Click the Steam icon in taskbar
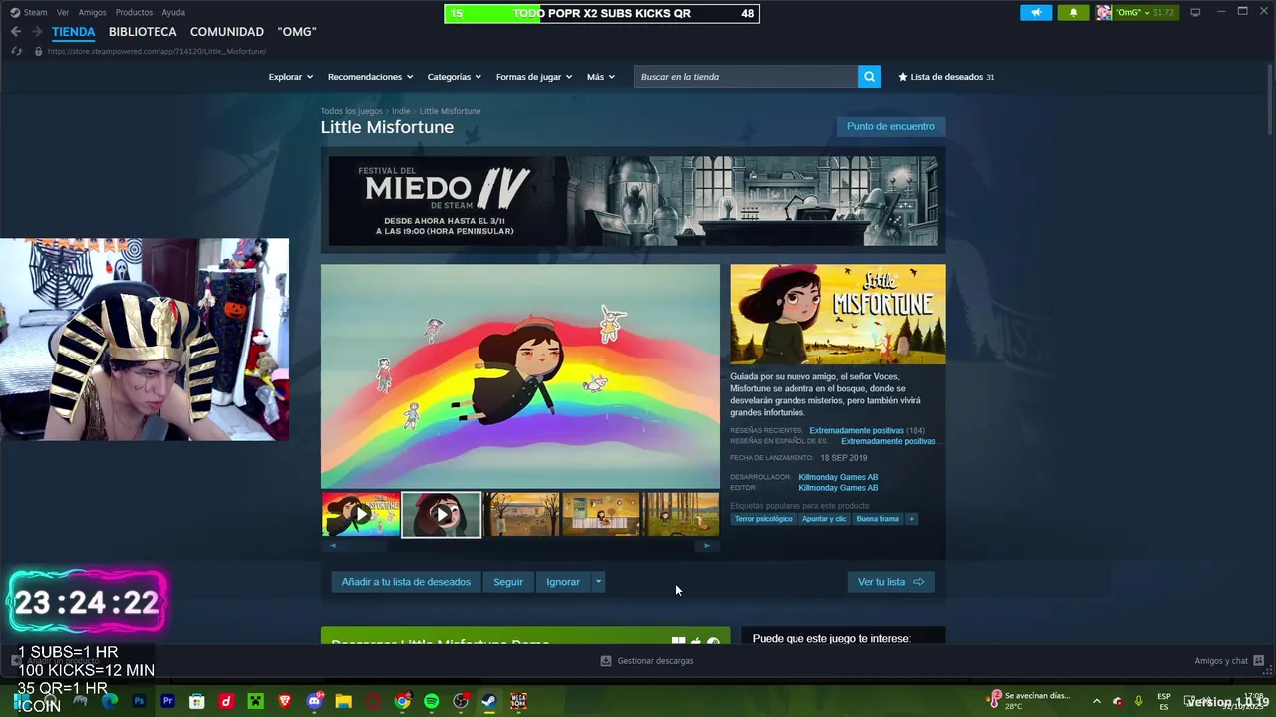 (x=489, y=701)
